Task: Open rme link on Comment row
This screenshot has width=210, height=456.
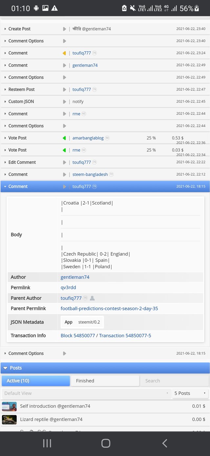Action: tap(76, 114)
